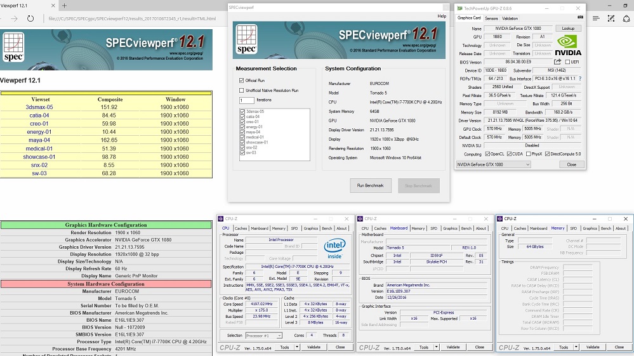Open the SPECviewperf Help menu
The image size is (634, 356).
[x=442, y=16]
